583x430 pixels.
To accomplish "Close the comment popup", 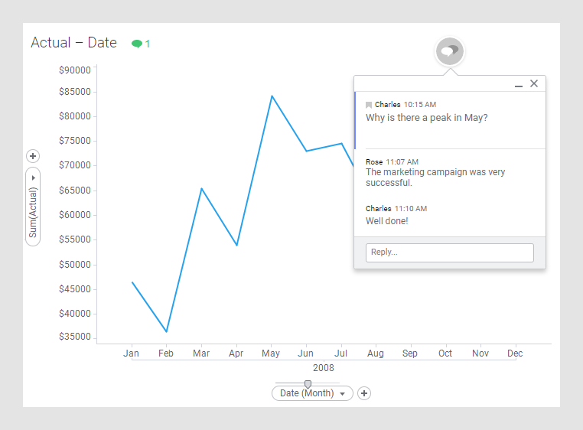I will coord(534,83).
